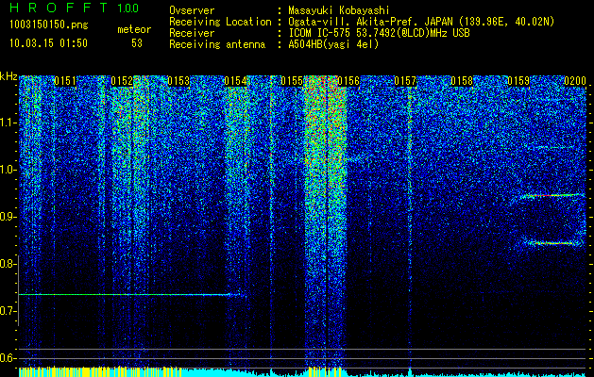Click the meteor label
Viewport: 594px width, 377px height.
click(x=134, y=29)
